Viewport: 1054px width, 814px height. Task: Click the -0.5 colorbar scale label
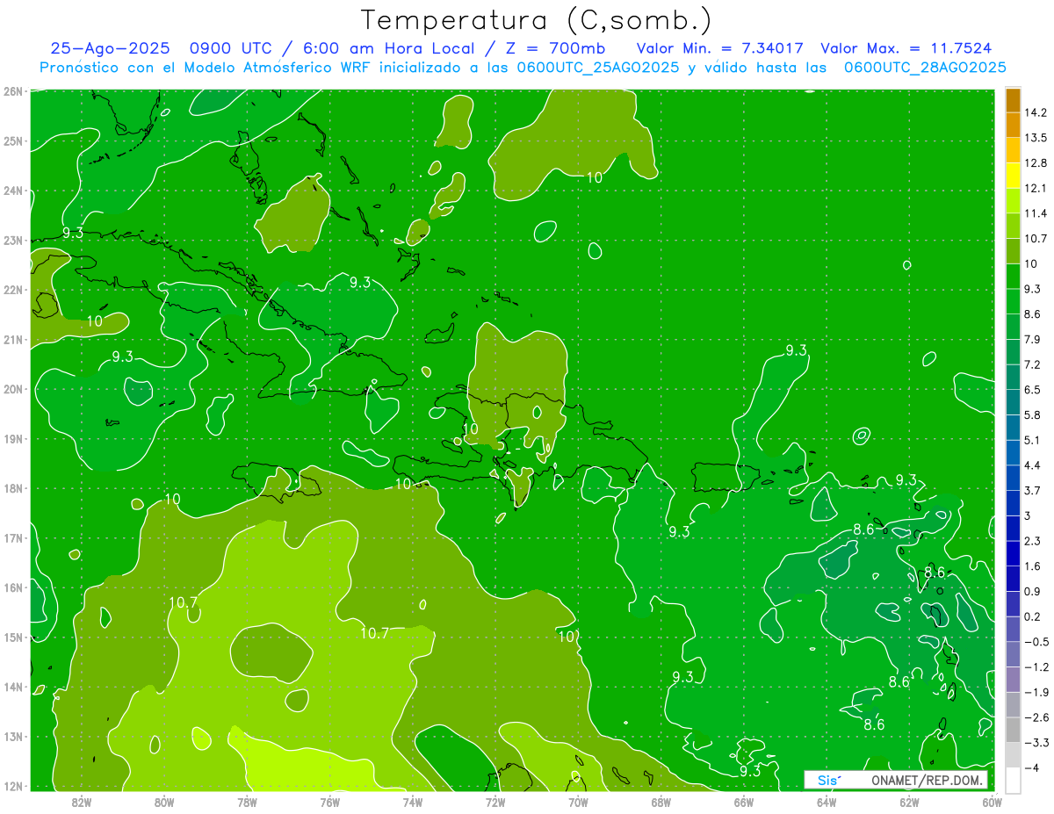(1036, 642)
